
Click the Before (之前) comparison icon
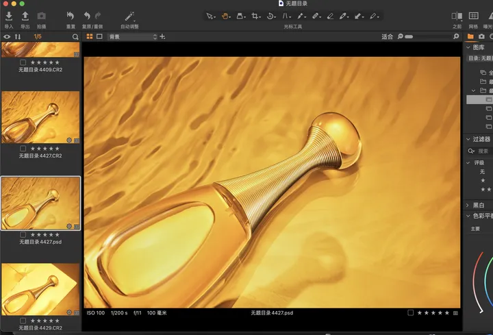(x=457, y=15)
